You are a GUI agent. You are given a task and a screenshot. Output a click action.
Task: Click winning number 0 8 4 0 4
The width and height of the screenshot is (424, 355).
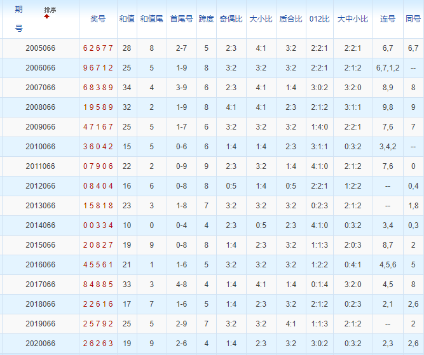[x=98, y=186]
